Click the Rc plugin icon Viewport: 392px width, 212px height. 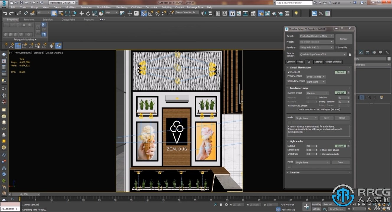tap(315, 13)
